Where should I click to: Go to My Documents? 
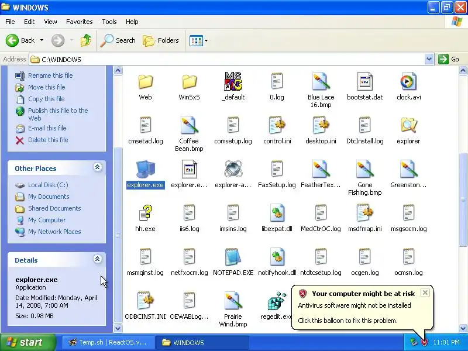(49, 197)
